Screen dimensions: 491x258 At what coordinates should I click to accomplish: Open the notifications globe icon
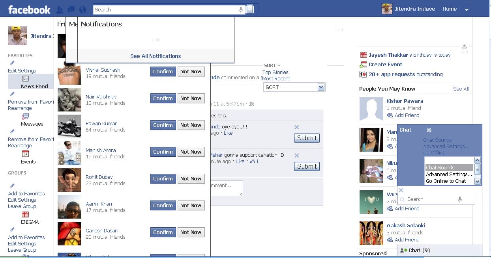point(82,10)
